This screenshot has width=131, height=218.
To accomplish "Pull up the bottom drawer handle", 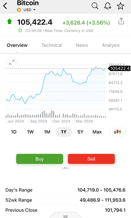I will coord(65,216).
